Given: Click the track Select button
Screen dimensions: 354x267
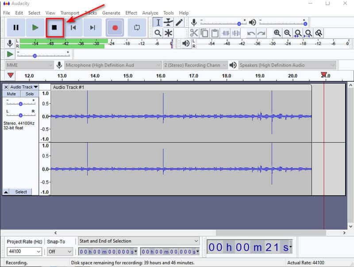Looking at the screenshot, I should tap(21, 192).
